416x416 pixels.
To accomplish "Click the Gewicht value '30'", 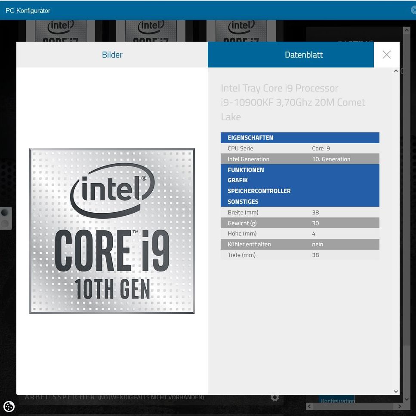I will pyautogui.click(x=315, y=223).
